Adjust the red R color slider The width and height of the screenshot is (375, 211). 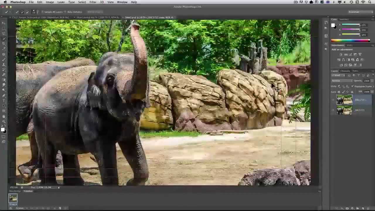[351, 25]
